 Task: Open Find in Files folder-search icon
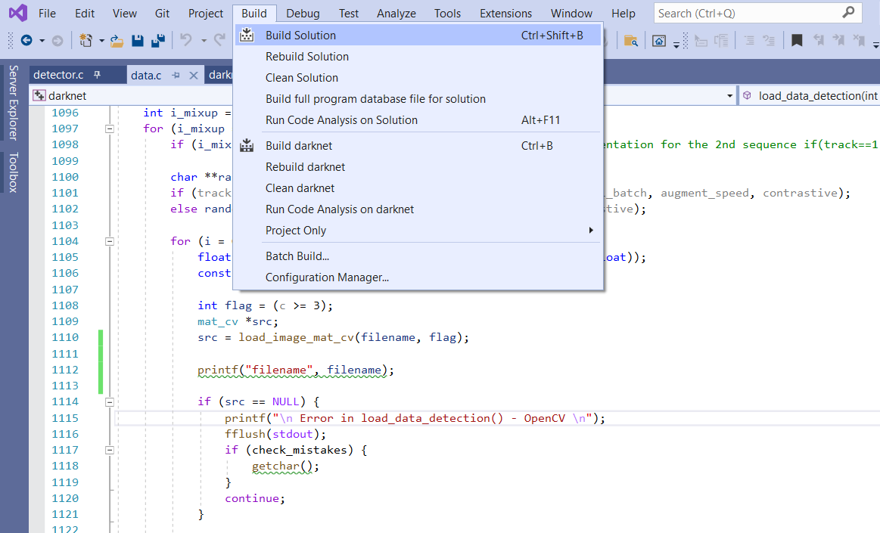click(x=631, y=40)
